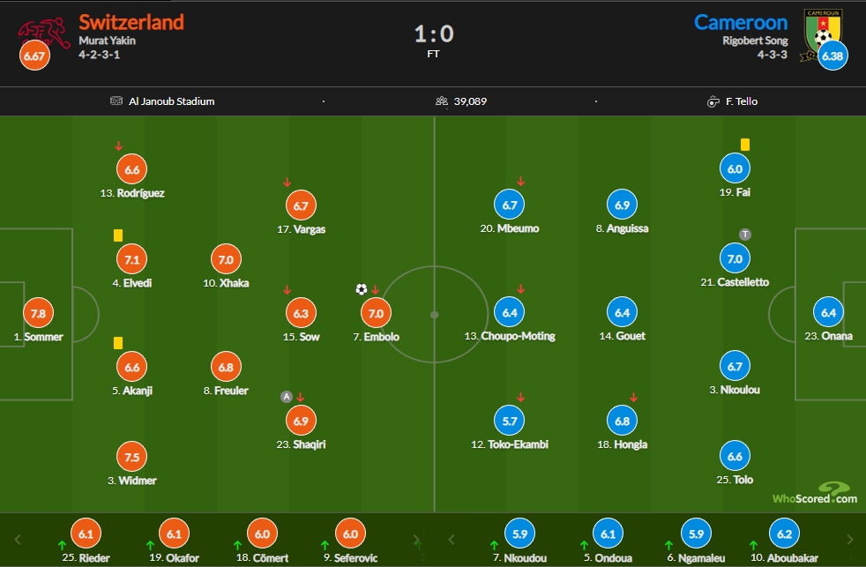Click the goal ball icon above Embolo

pos(362,289)
